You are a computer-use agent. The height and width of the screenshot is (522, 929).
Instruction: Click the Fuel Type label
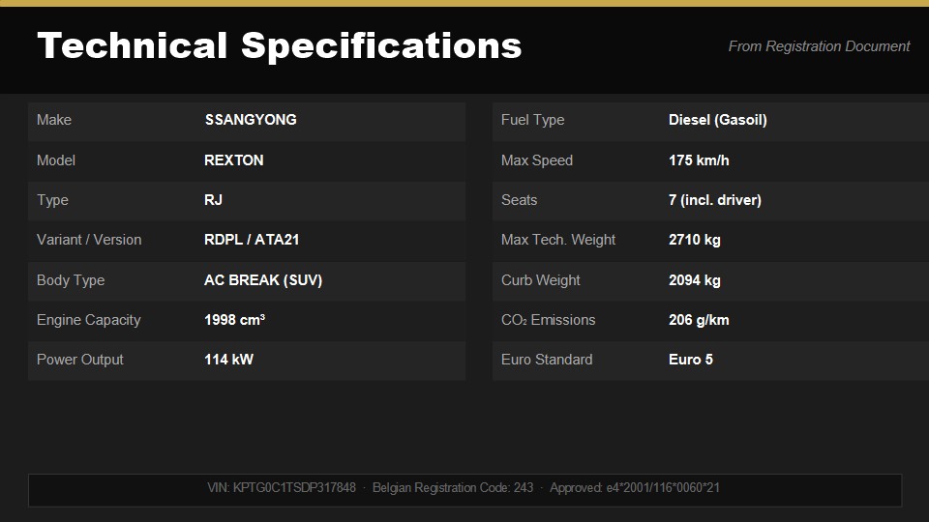[x=532, y=120]
